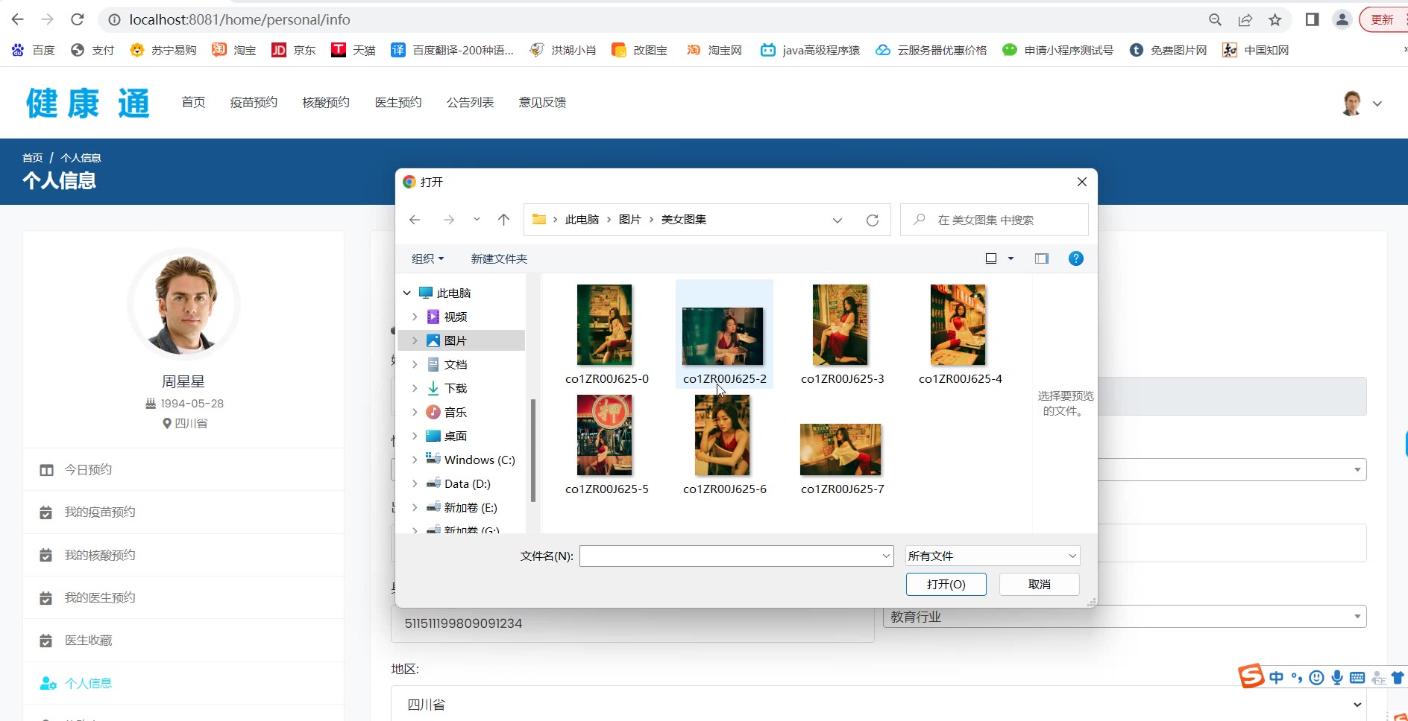The height and width of the screenshot is (721, 1408).
Task: Expand the 桌面 tree node
Action: tap(415, 436)
